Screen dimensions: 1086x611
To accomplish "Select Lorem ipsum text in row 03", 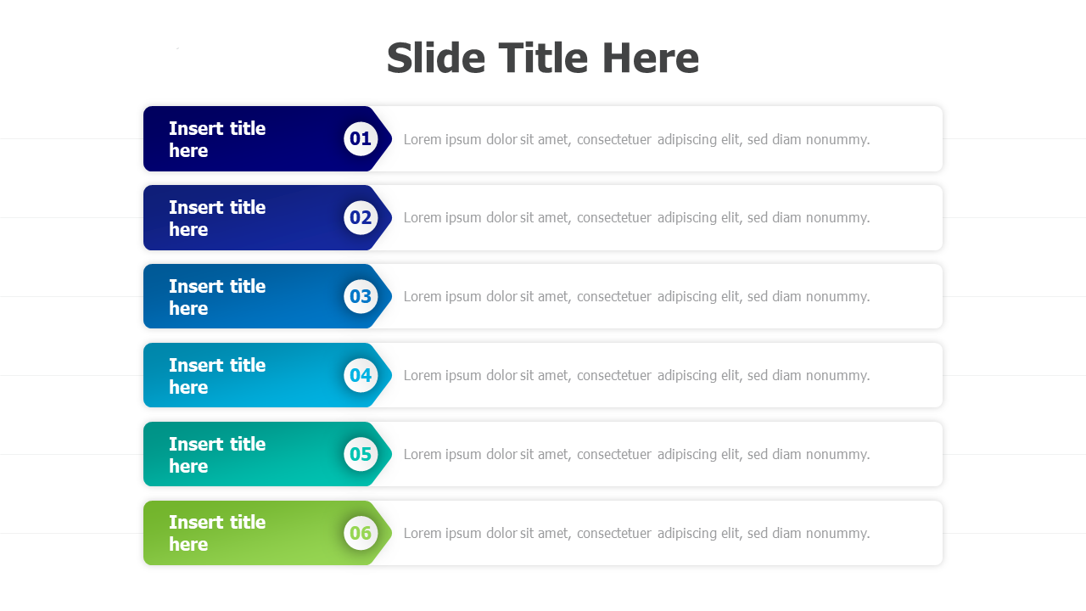I will click(637, 296).
